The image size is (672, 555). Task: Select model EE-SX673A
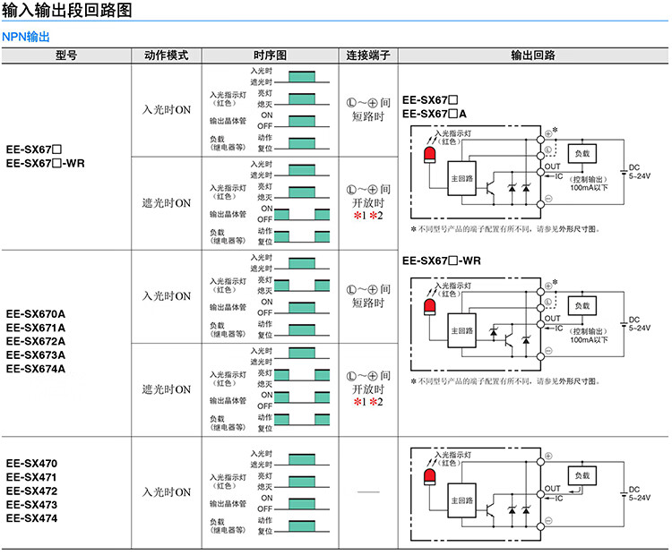[36, 355]
